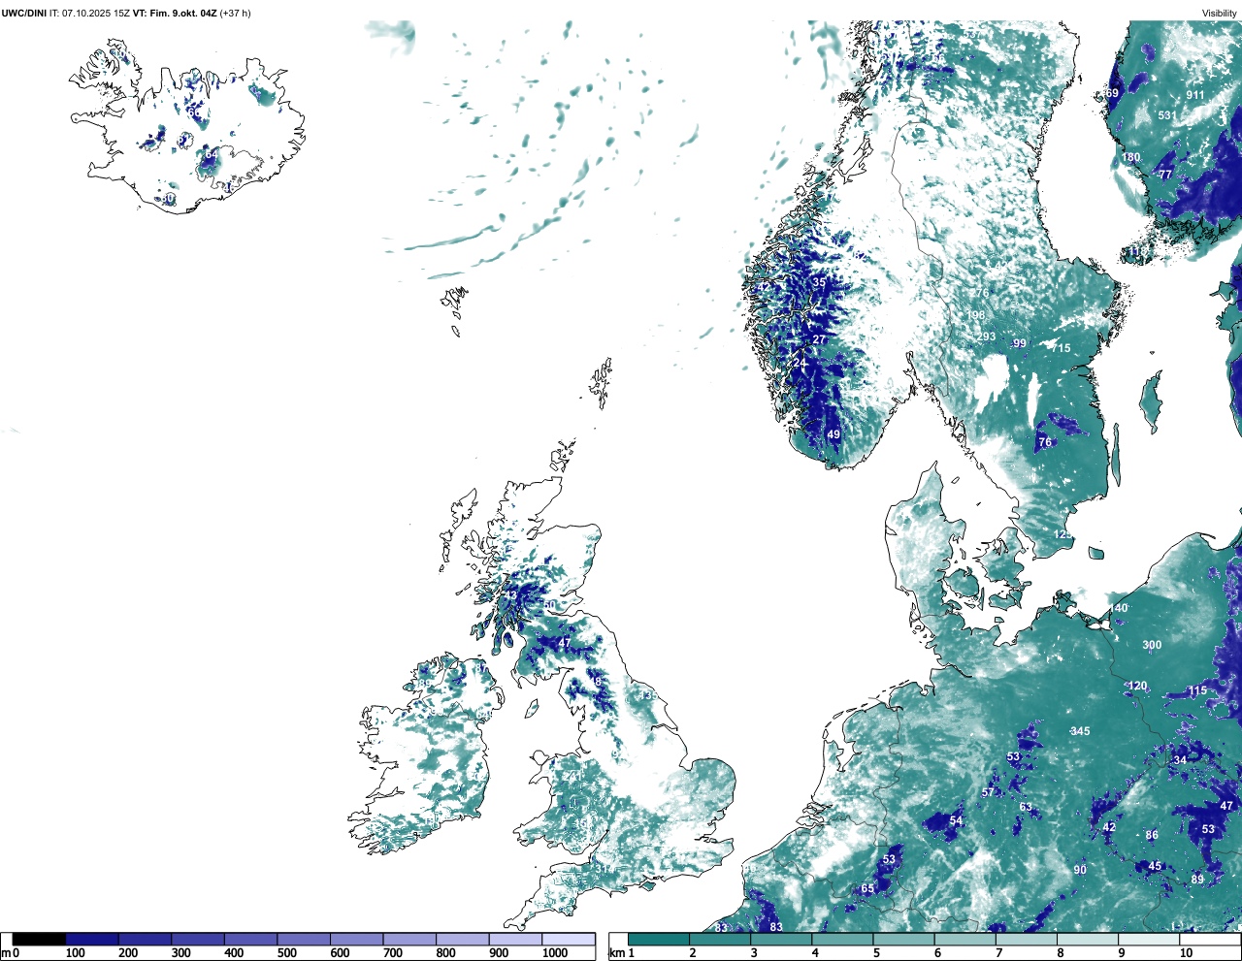The image size is (1242, 961).
Task: Select the 5–6 km legend swatch
Action: (x=903, y=940)
